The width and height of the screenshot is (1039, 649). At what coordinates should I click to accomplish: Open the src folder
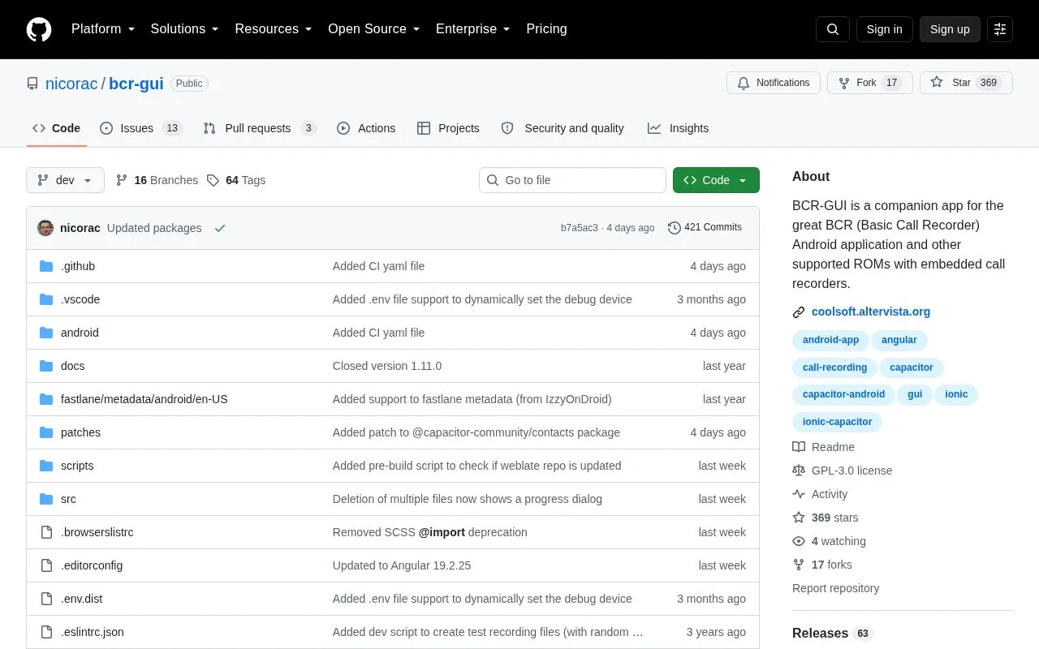pyautogui.click(x=68, y=499)
